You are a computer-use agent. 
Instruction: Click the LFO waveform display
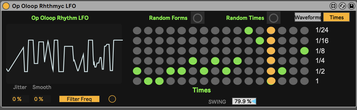tap(64, 54)
